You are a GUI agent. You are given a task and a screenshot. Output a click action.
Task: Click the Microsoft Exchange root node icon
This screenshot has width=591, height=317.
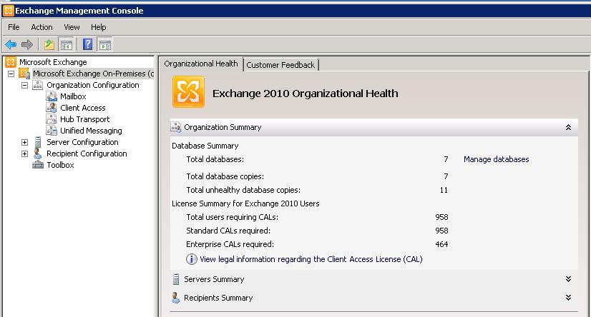11,62
